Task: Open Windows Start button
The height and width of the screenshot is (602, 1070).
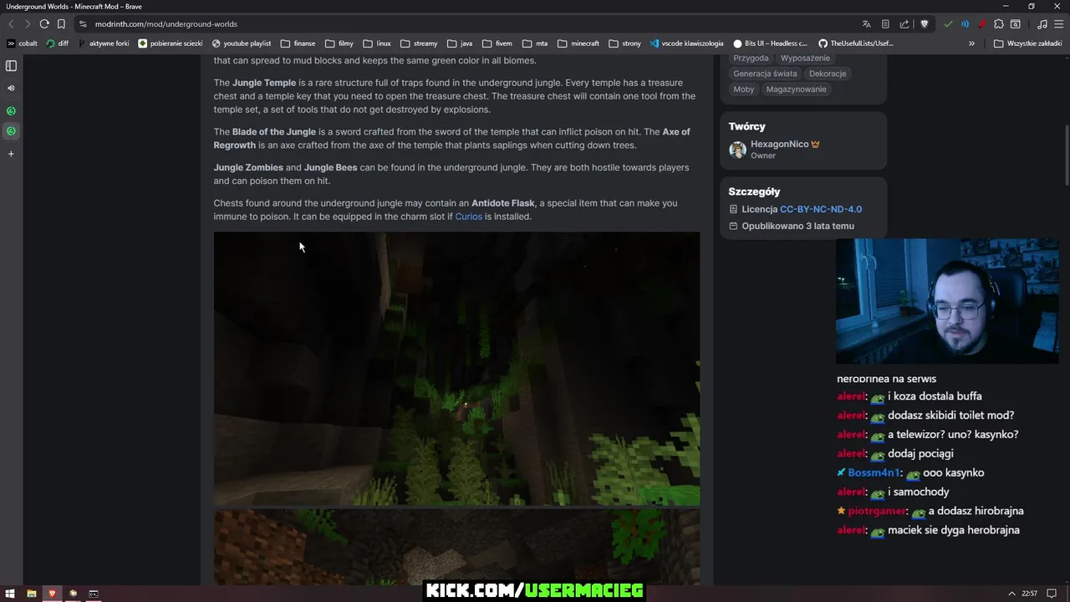Action: click(x=10, y=594)
